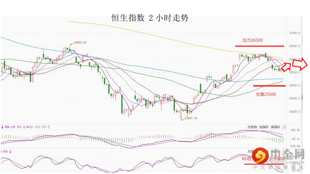The image size is (310, 174).
Task: Click the diagonal red arrow near last candle
Action: pyautogui.click(x=286, y=66)
